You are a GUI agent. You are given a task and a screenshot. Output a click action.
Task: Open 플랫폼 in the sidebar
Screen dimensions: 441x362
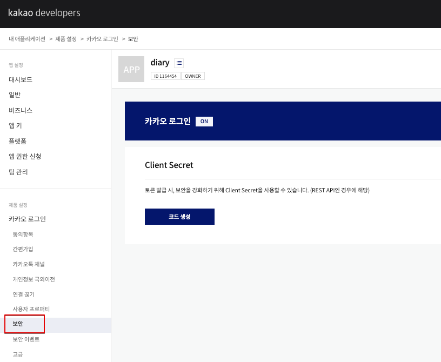click(17, 141)
